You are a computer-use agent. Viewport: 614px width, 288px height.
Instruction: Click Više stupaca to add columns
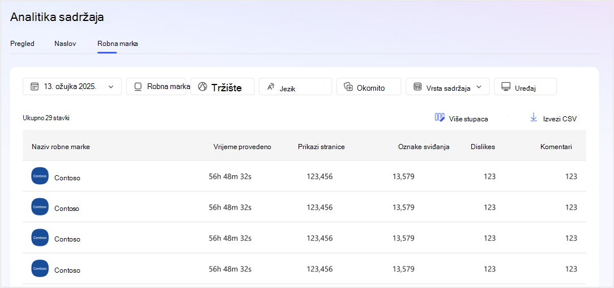468,119
